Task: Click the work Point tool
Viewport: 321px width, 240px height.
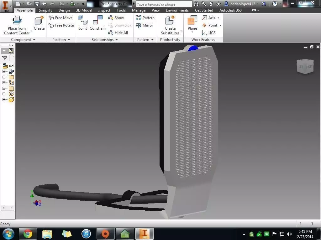Action: [210, 25]
